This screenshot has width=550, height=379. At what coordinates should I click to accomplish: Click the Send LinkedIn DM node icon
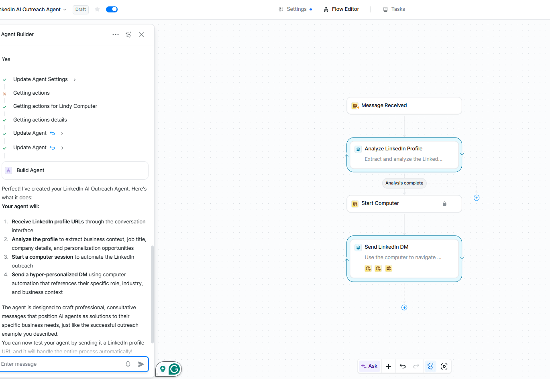tap(358, 247)
